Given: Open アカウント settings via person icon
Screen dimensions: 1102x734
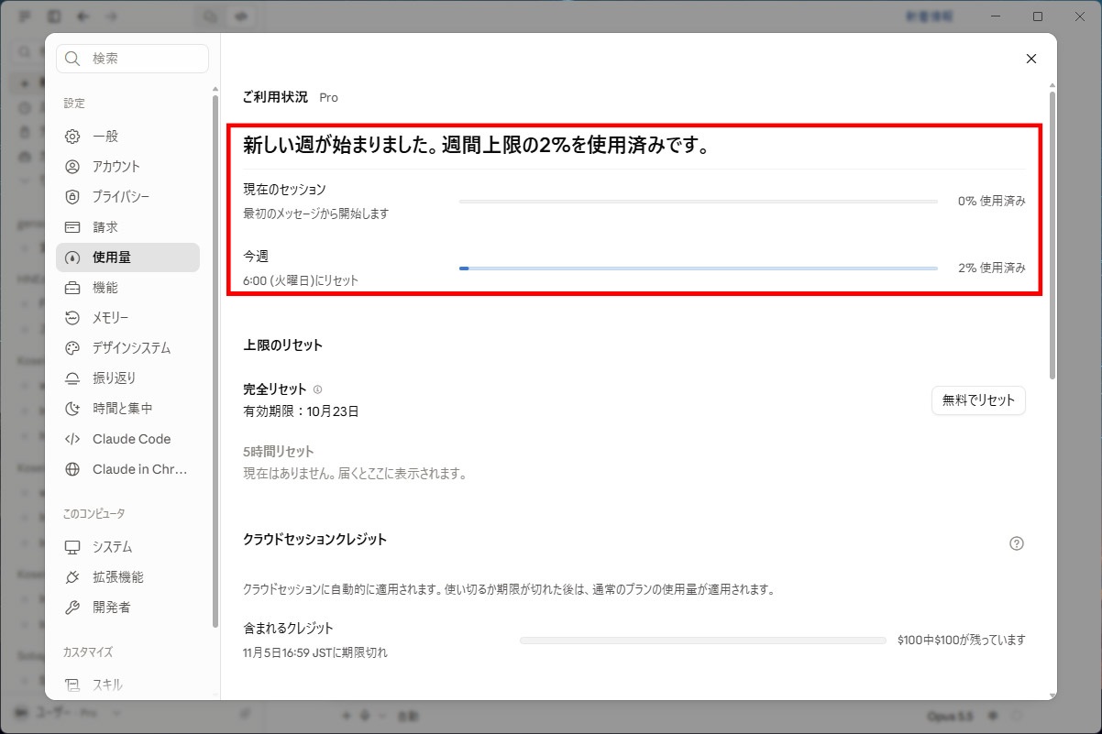Looking at the screenshot, I should click(x=73, y=167).
